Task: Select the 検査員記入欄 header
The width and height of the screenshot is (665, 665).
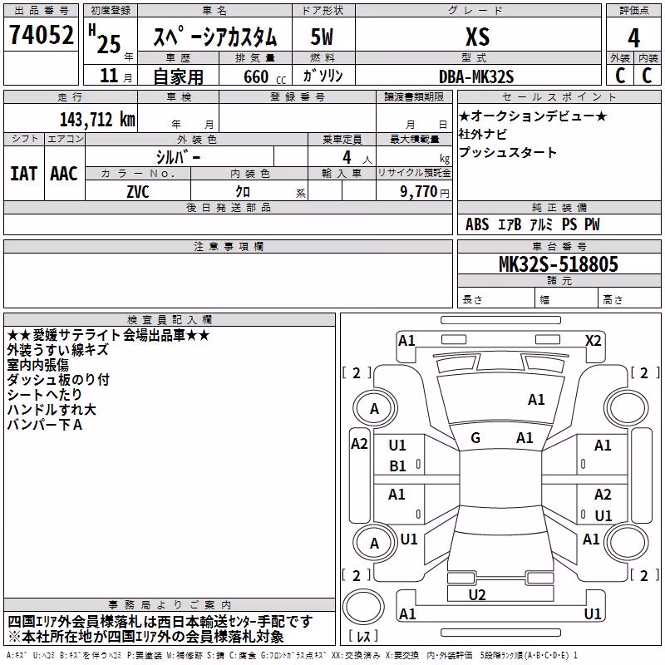Action: (x=170, y=320)
